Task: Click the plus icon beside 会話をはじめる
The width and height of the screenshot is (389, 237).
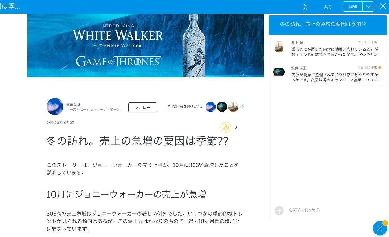Action: coord(279,210)
